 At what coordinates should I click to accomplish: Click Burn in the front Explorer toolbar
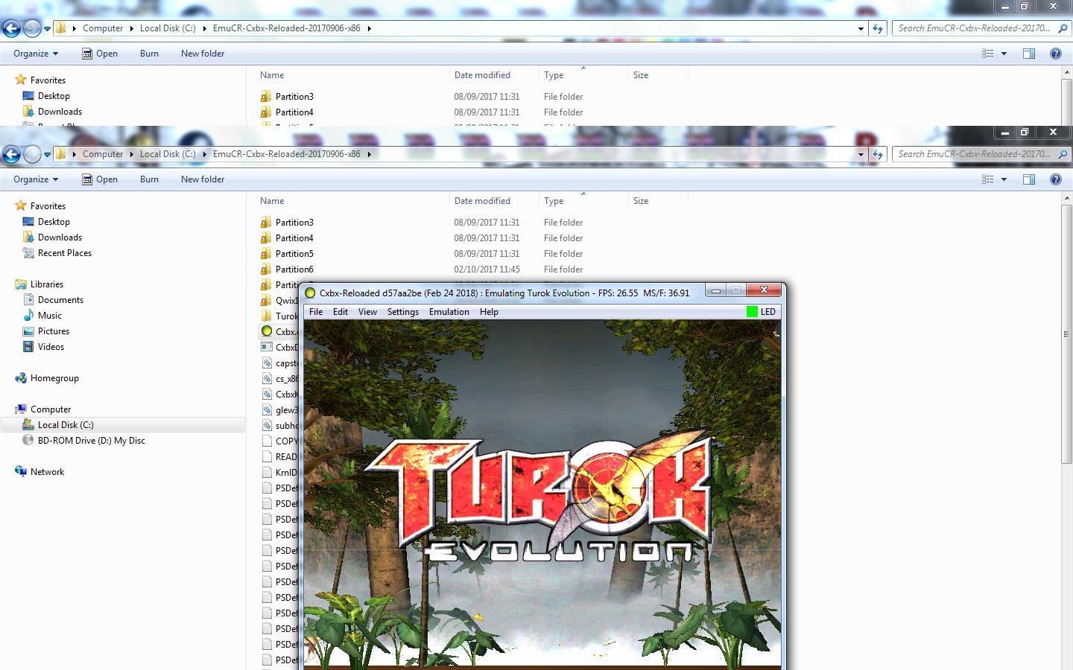(149, 179)
